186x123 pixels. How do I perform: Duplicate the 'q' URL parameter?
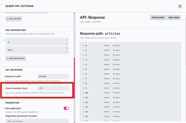coord(67,40)
